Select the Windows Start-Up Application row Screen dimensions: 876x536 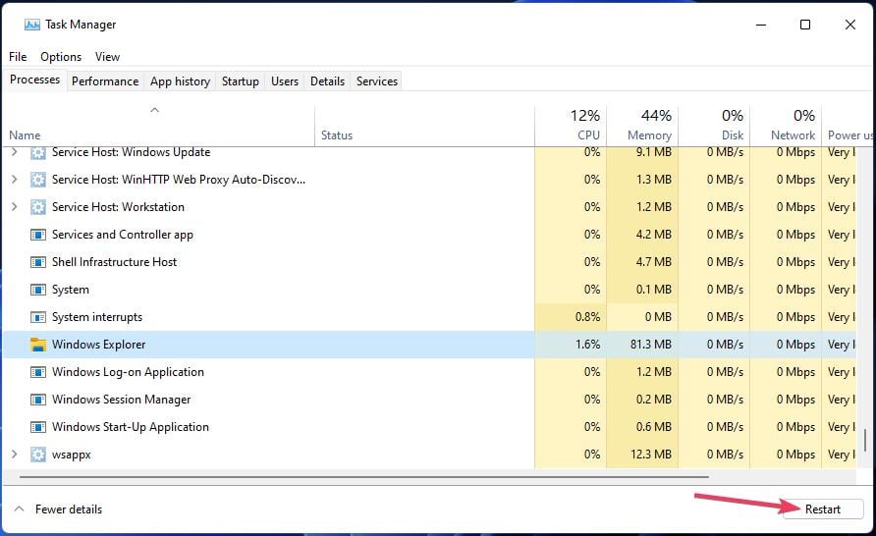tap(429, 427)
